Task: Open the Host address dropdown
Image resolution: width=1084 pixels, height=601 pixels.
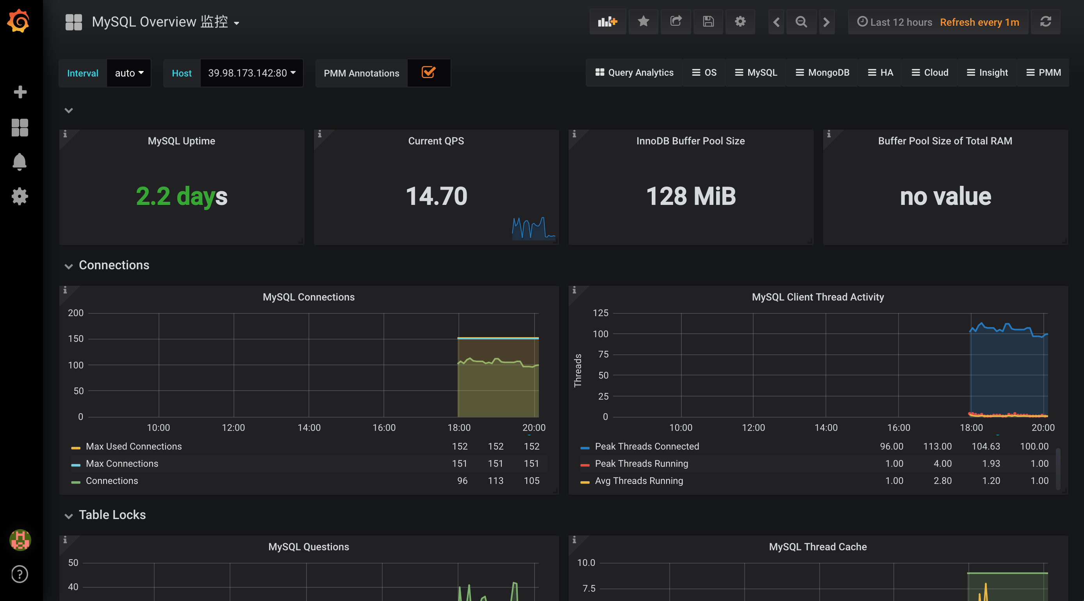Action: click(251, 73)
